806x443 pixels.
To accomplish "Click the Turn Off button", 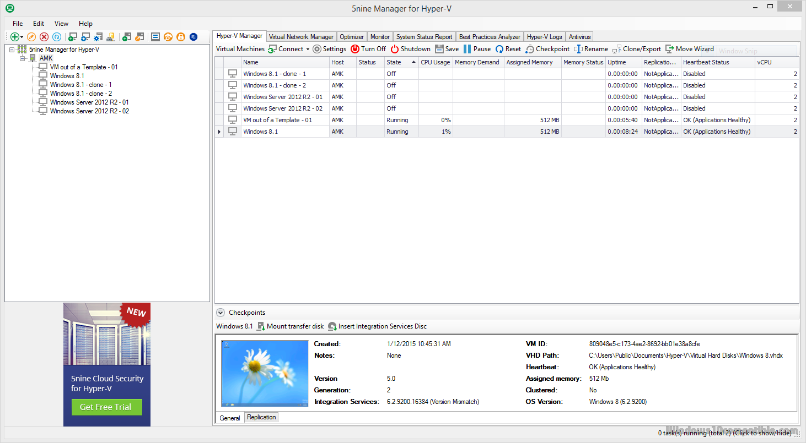I will point(368,49).
